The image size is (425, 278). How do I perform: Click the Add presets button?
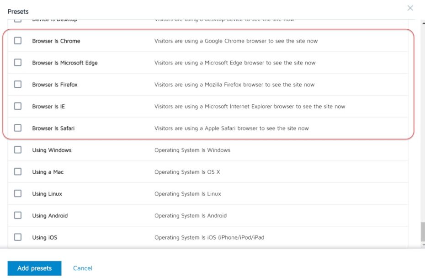click(x=34, y=268)
